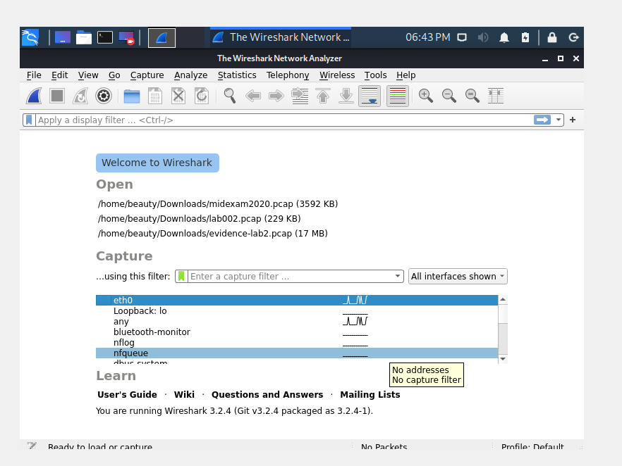
Task: Open the Wireless menu
Action: 337,75
